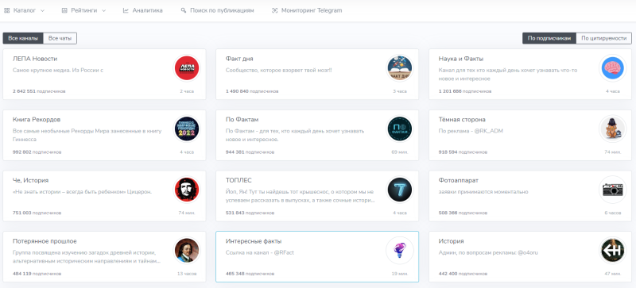Screen dimensions: 636x288
Task: Open the Потерянное прошлое channel title
Action: pos(45,241)
